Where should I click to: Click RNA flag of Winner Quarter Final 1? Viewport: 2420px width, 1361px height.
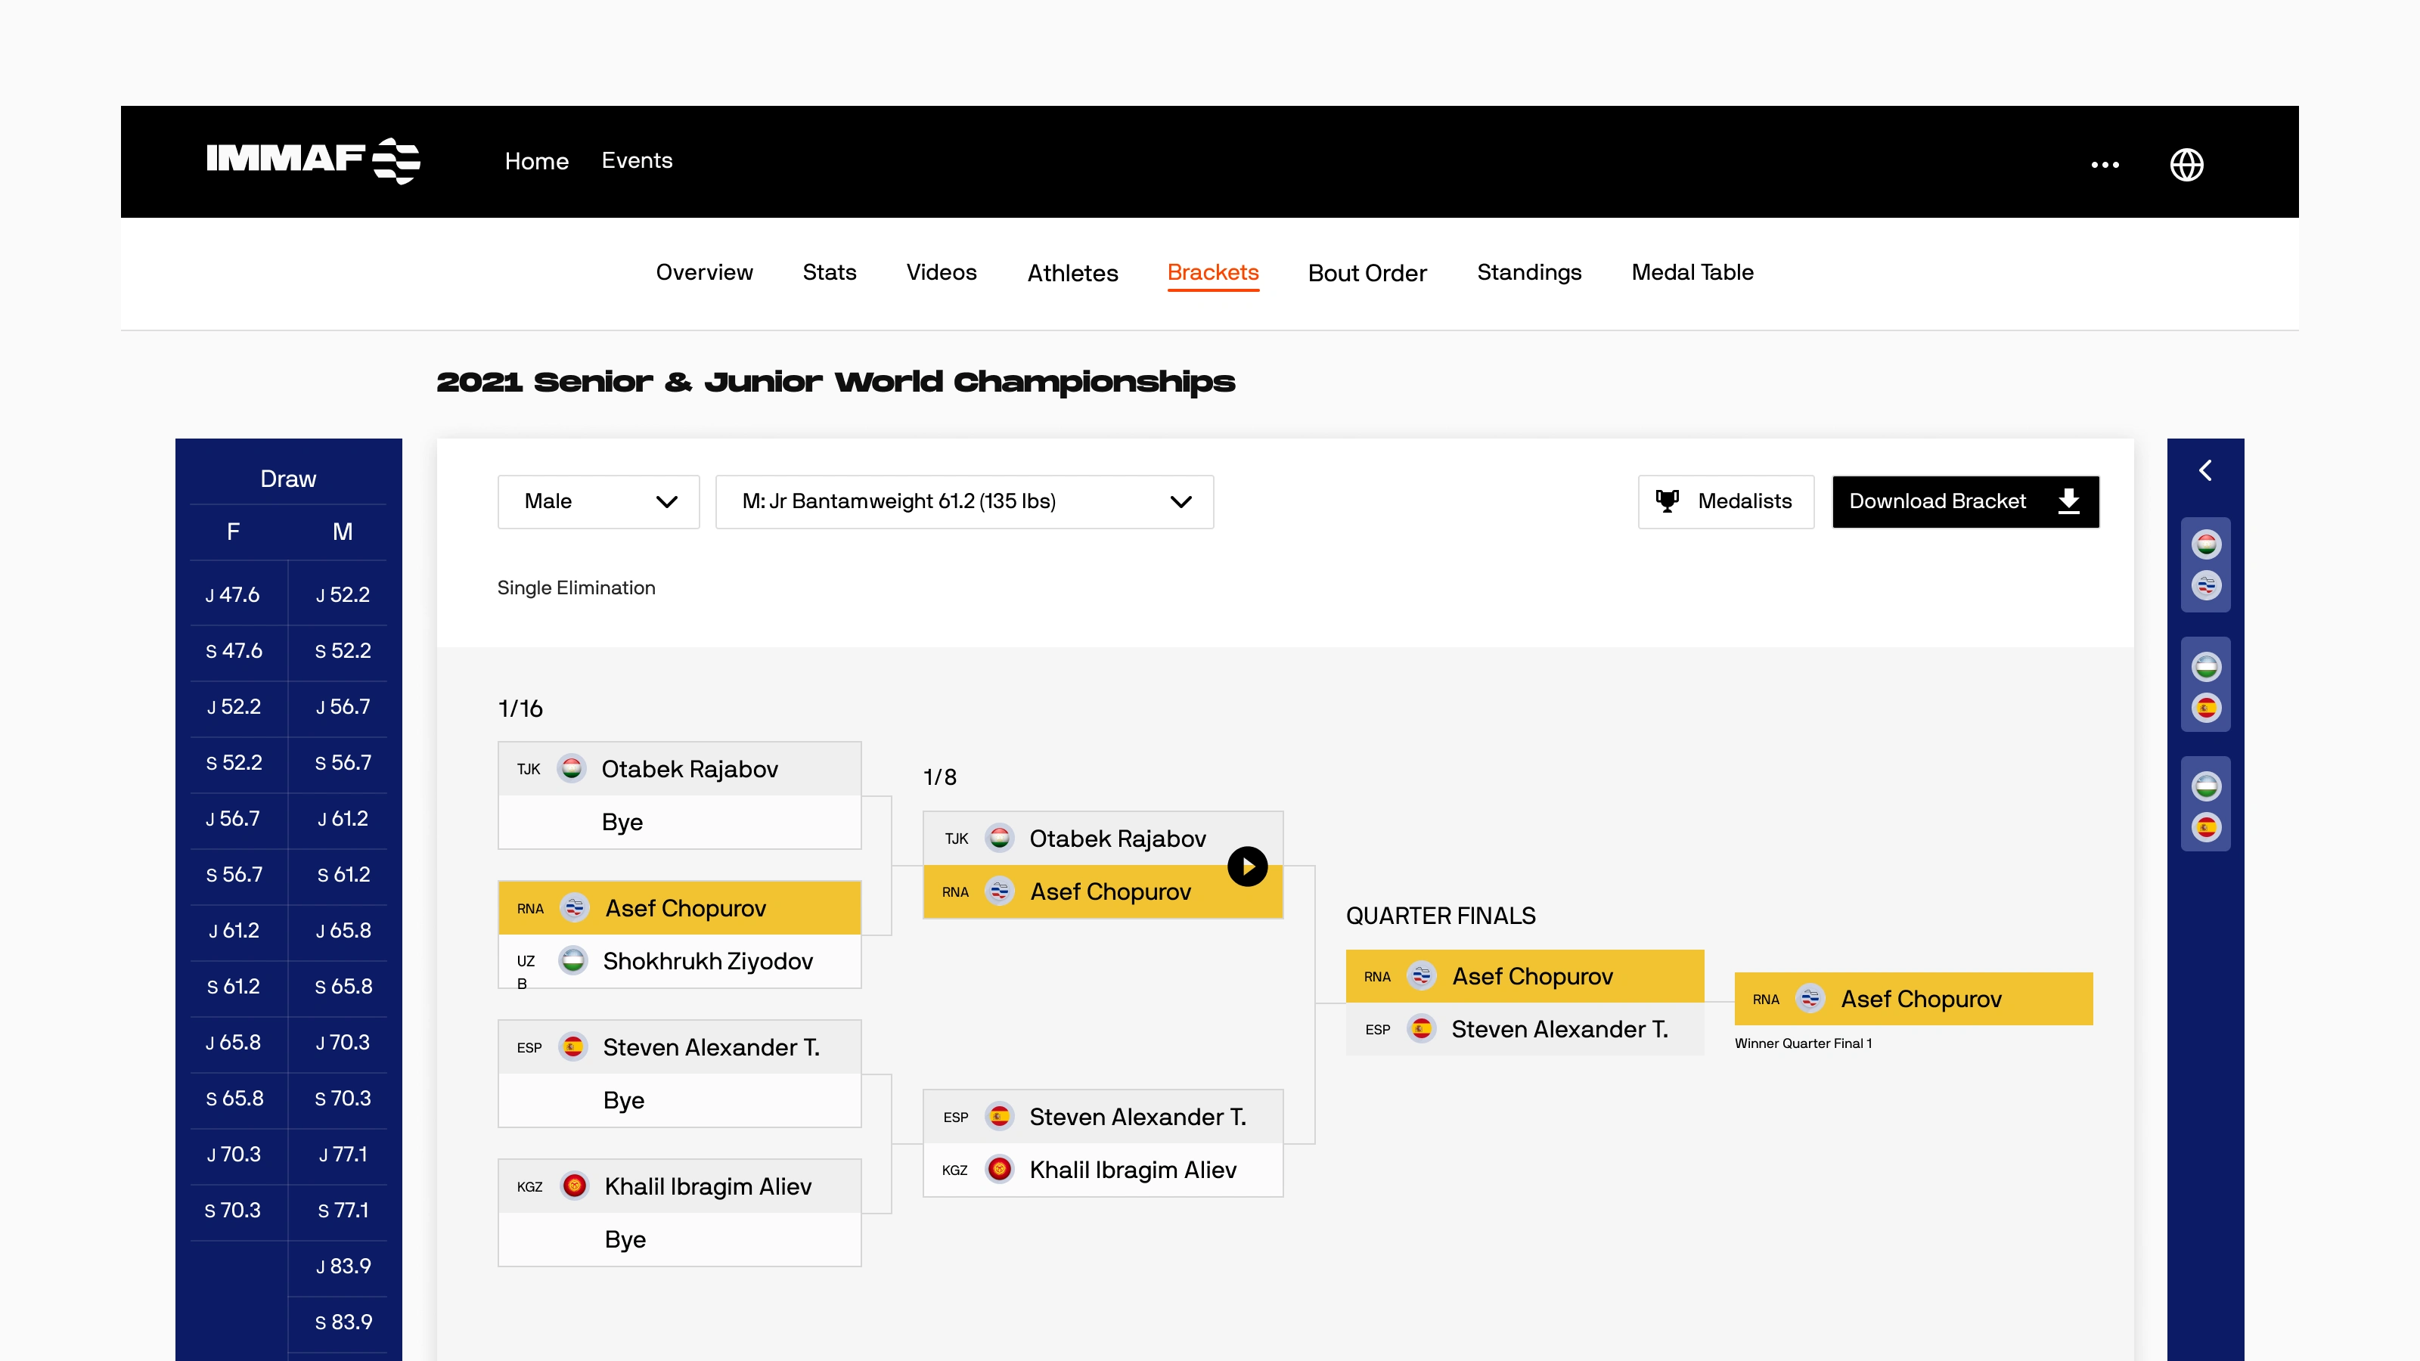coord(1810,998)
